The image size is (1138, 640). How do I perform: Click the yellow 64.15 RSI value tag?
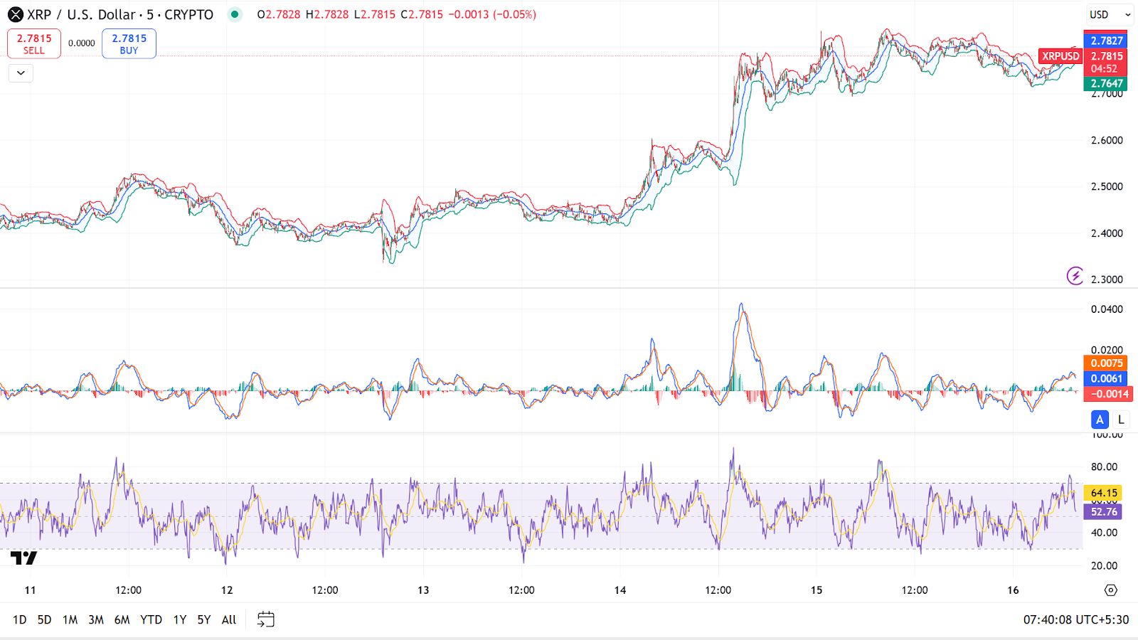coord(1103,493)
